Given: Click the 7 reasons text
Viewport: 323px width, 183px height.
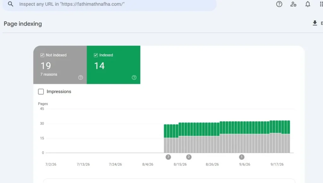Looking at the screenshot, I should (x=49, y=74).
